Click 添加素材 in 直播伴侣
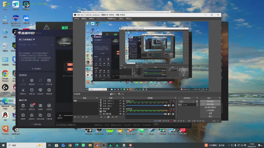Viewport: 264px width, 148px height. 36,69
